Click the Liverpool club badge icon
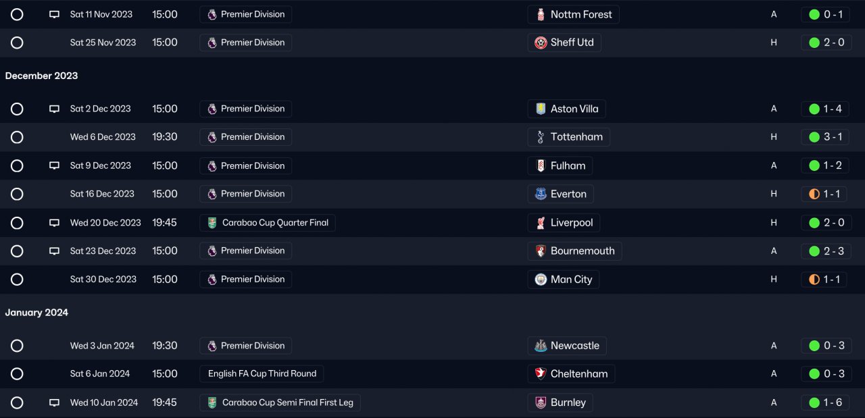Image resolution: width=865 pixels, height=418 pixels. (541, 223)
